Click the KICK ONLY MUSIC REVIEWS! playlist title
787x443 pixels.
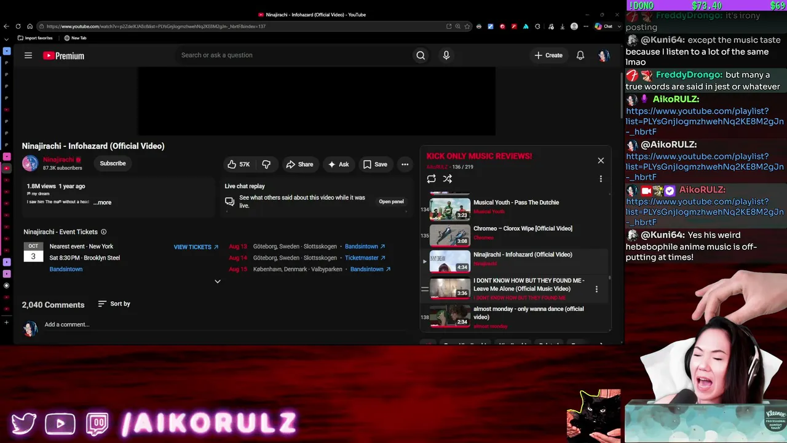(479, 156)
